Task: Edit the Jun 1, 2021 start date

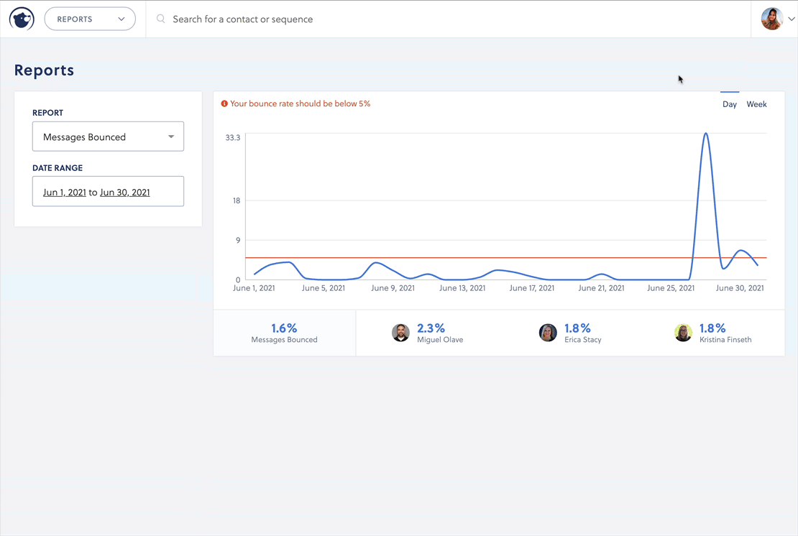Action: (63, 192)
